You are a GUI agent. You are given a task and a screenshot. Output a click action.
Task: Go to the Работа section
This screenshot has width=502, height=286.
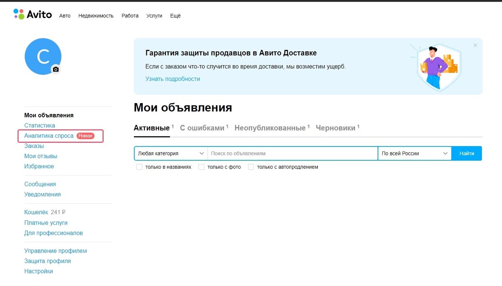[130, 15]
